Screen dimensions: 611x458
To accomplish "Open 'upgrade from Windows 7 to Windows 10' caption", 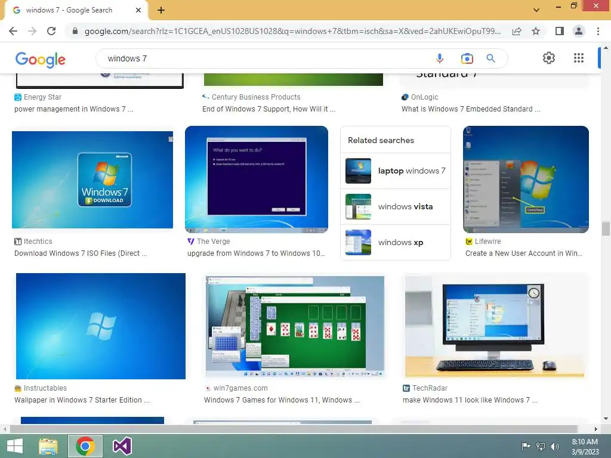I will [x=256, y=253].
